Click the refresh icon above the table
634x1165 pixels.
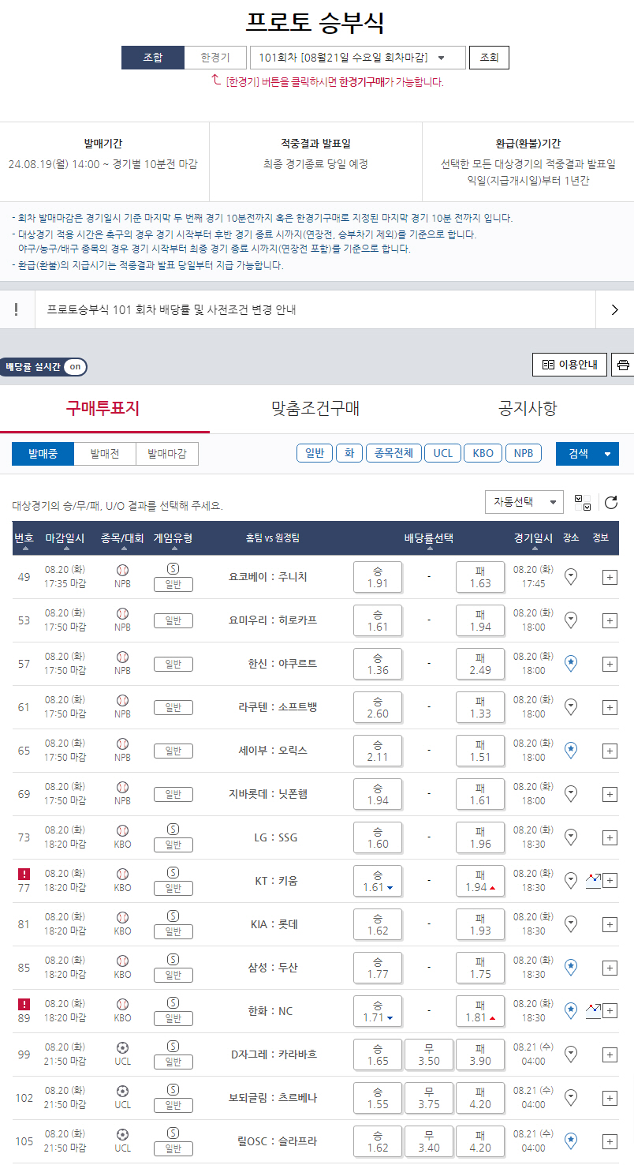[610, 502]
